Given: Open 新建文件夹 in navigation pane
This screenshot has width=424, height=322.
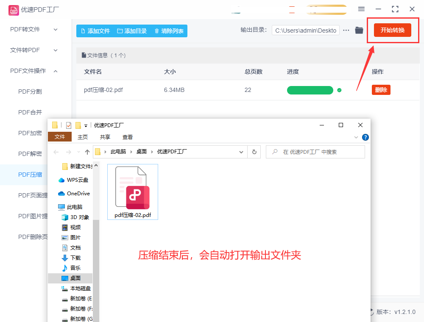Looking at the screenshot, I should coord(77,167).
